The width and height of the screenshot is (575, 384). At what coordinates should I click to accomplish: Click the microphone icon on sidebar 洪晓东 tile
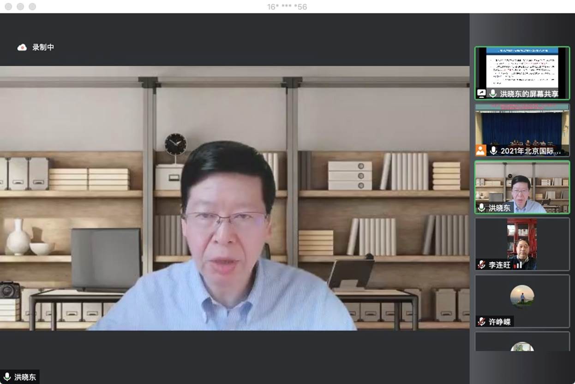481,208
